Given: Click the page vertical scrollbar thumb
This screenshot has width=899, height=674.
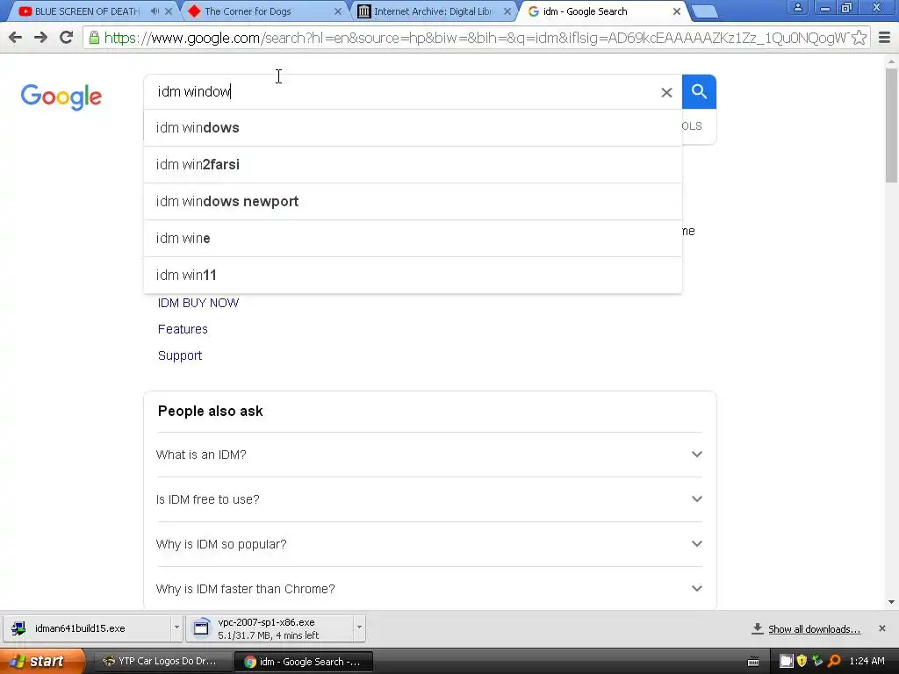Looking at the screenshot, I should pyautogui.click(x=892, y=125).
